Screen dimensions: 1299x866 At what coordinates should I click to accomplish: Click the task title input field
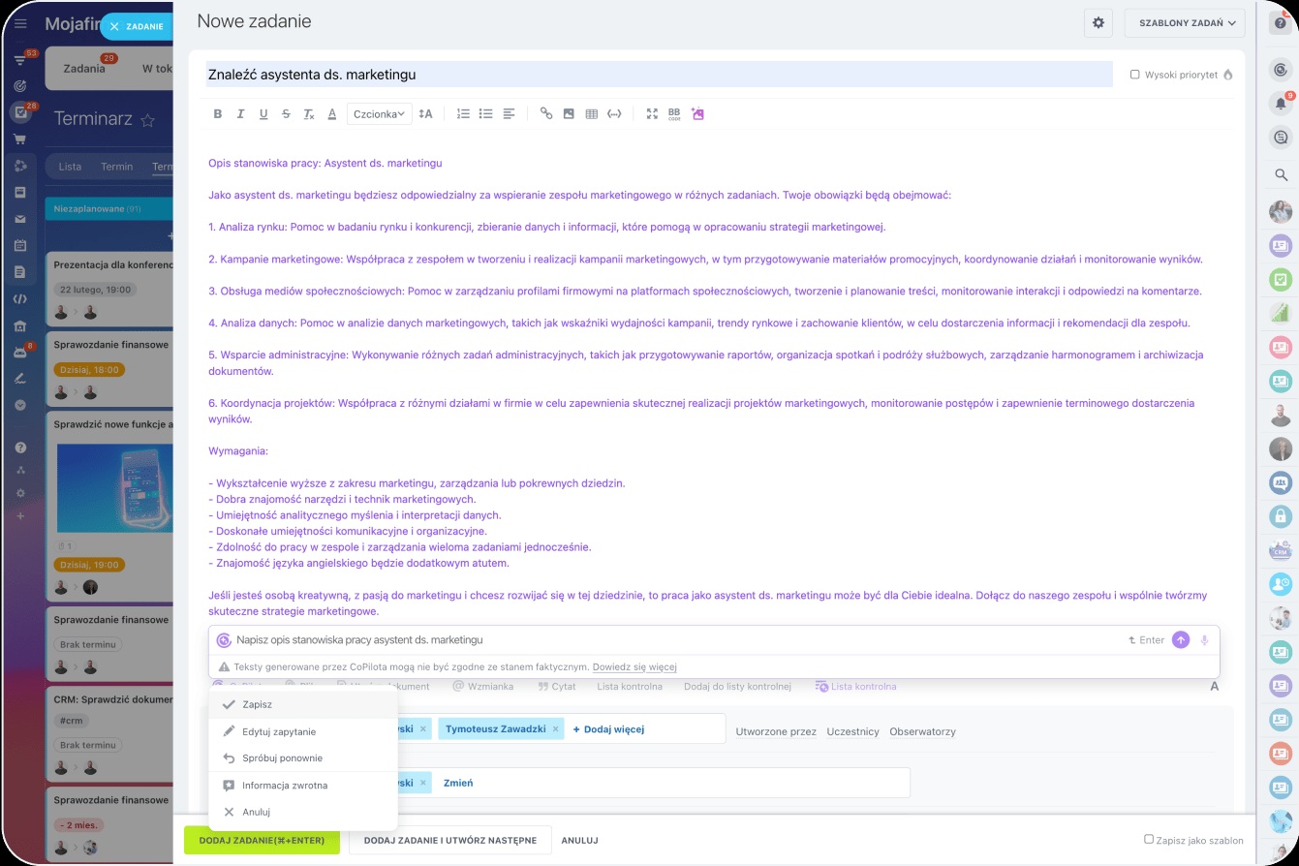[x=659, y=75]
